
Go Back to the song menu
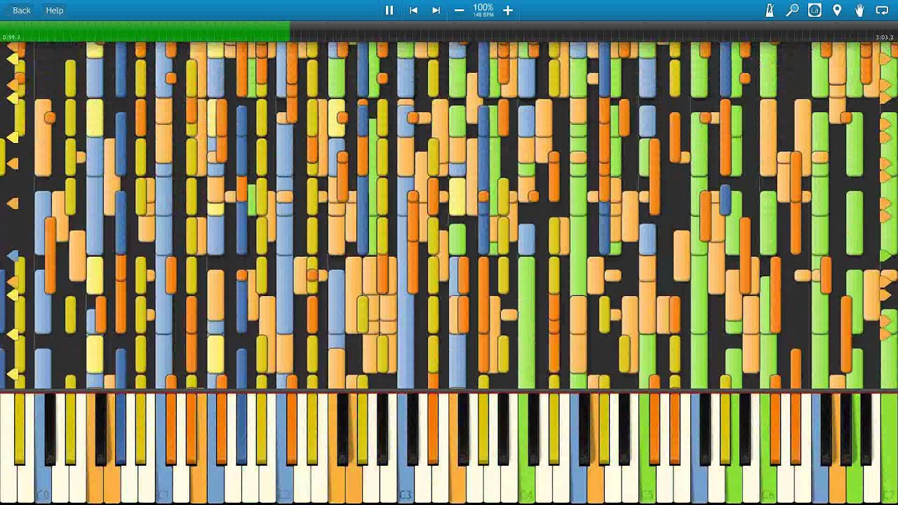22,10
